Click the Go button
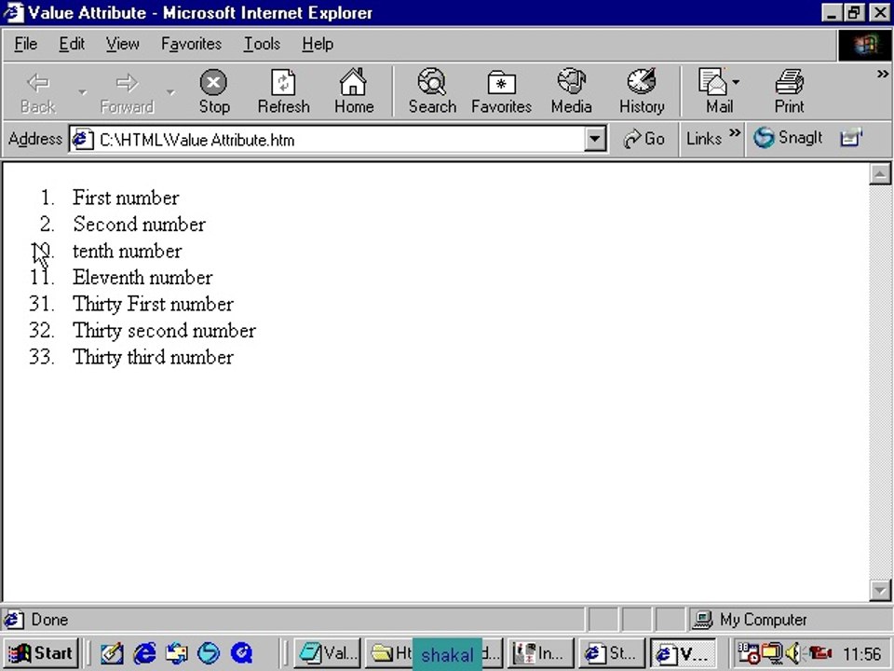 point(643,139)
